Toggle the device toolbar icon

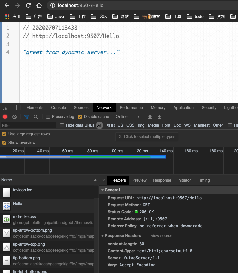tap(14, 108)
